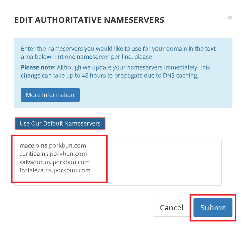Viewport: 246px width, 229px height.
Task: Open the More Information button
Action: [x=50, y=95]
